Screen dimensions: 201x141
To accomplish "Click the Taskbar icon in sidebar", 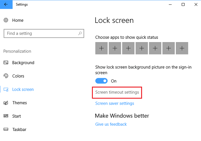I will tap(6, 130).
